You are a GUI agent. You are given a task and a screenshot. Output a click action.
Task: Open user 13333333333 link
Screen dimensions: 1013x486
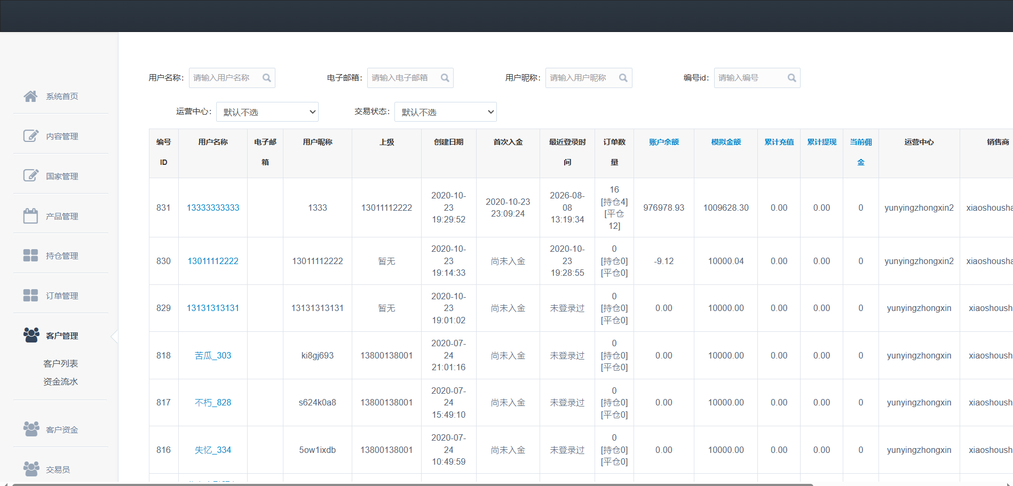213,208
